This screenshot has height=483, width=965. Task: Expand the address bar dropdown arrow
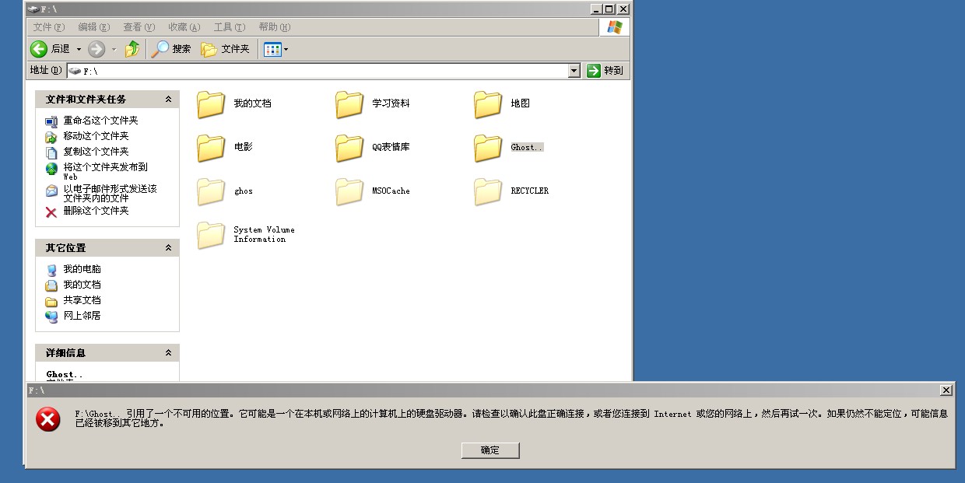[574, 71]
